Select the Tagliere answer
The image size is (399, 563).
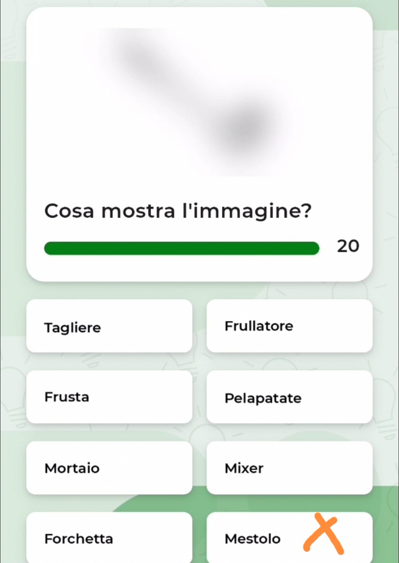click(109, 326)
